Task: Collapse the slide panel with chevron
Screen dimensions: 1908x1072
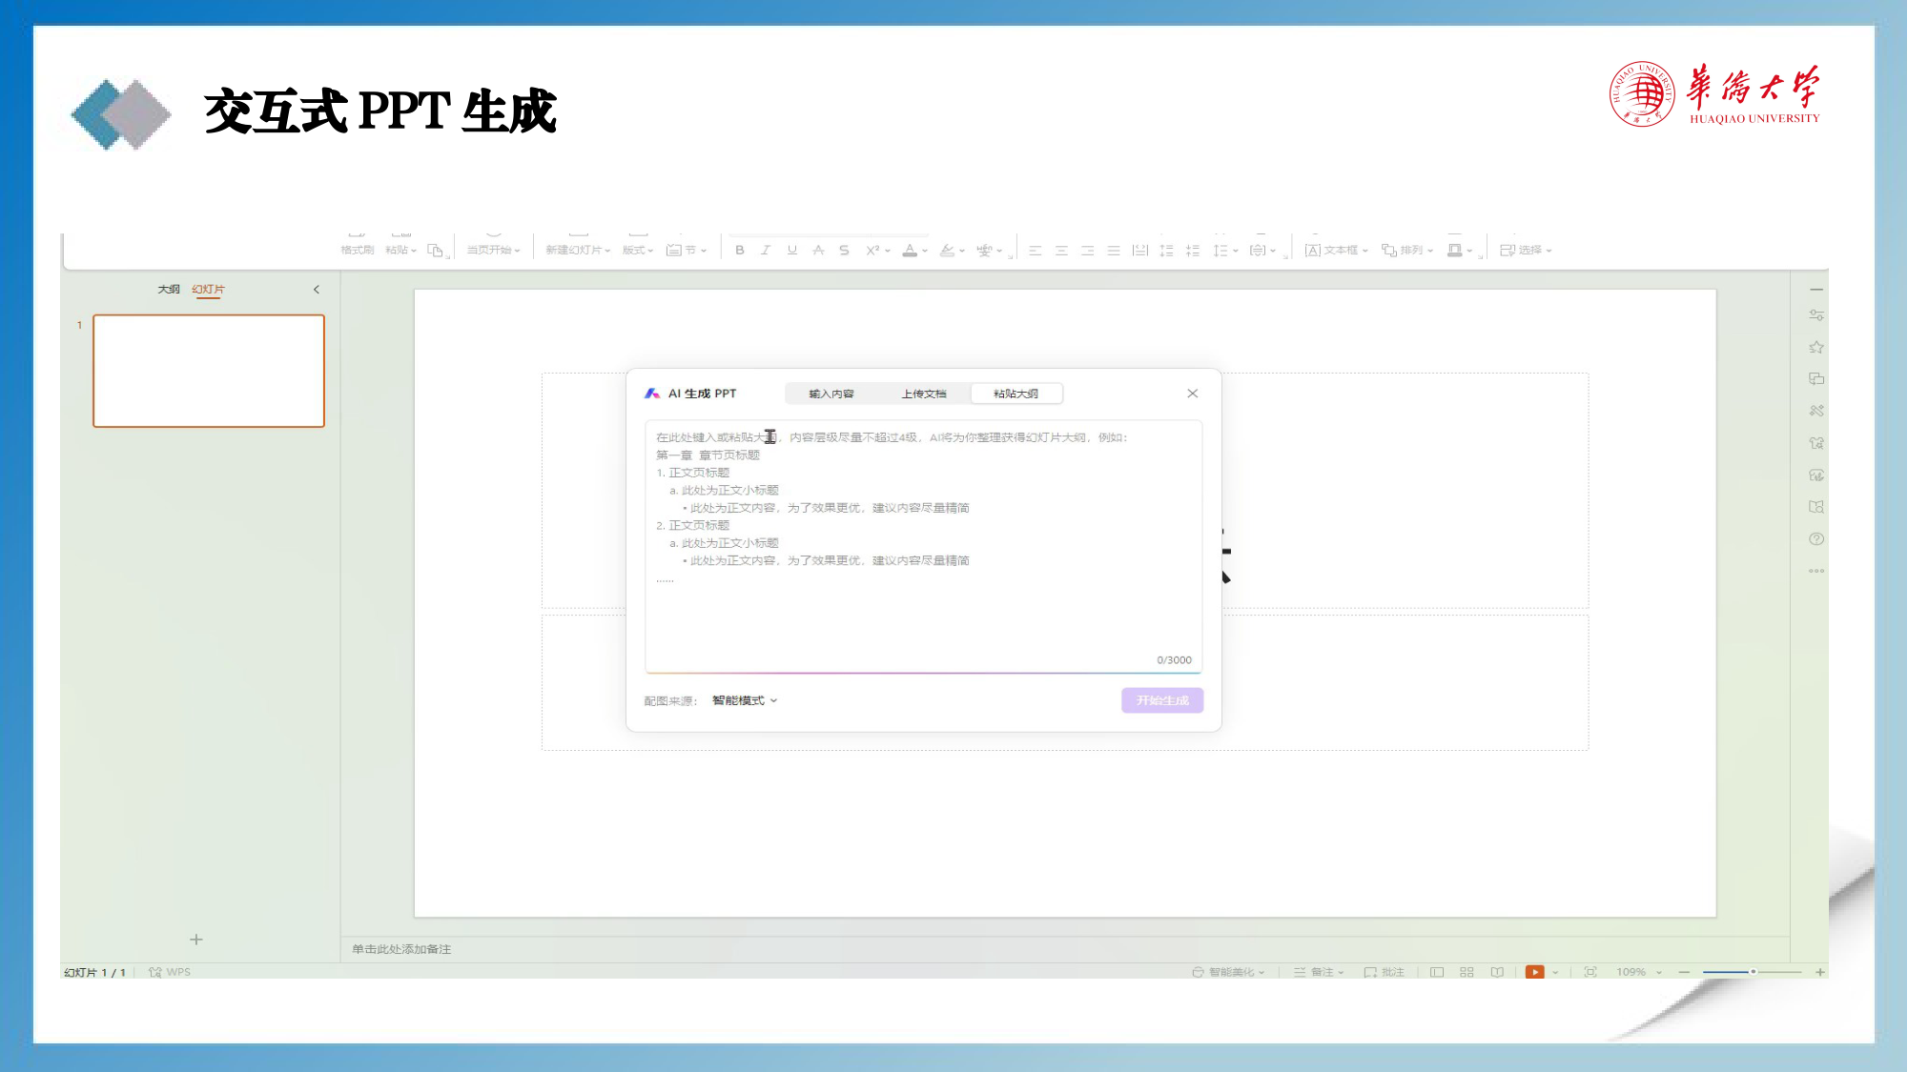Action: [317, 290]
